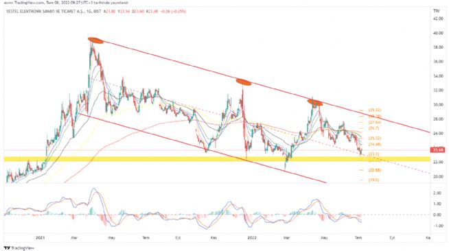
Task: Click the 20.88 orange level label
Action: [375, 170]
